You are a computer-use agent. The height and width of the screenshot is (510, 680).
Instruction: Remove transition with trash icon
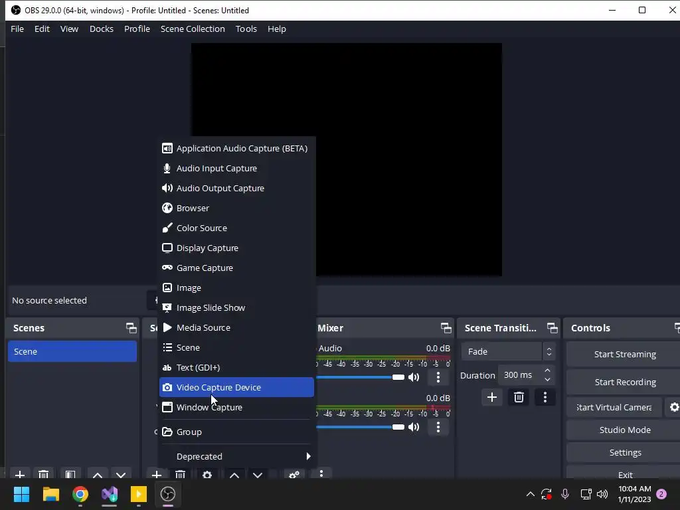519,397
